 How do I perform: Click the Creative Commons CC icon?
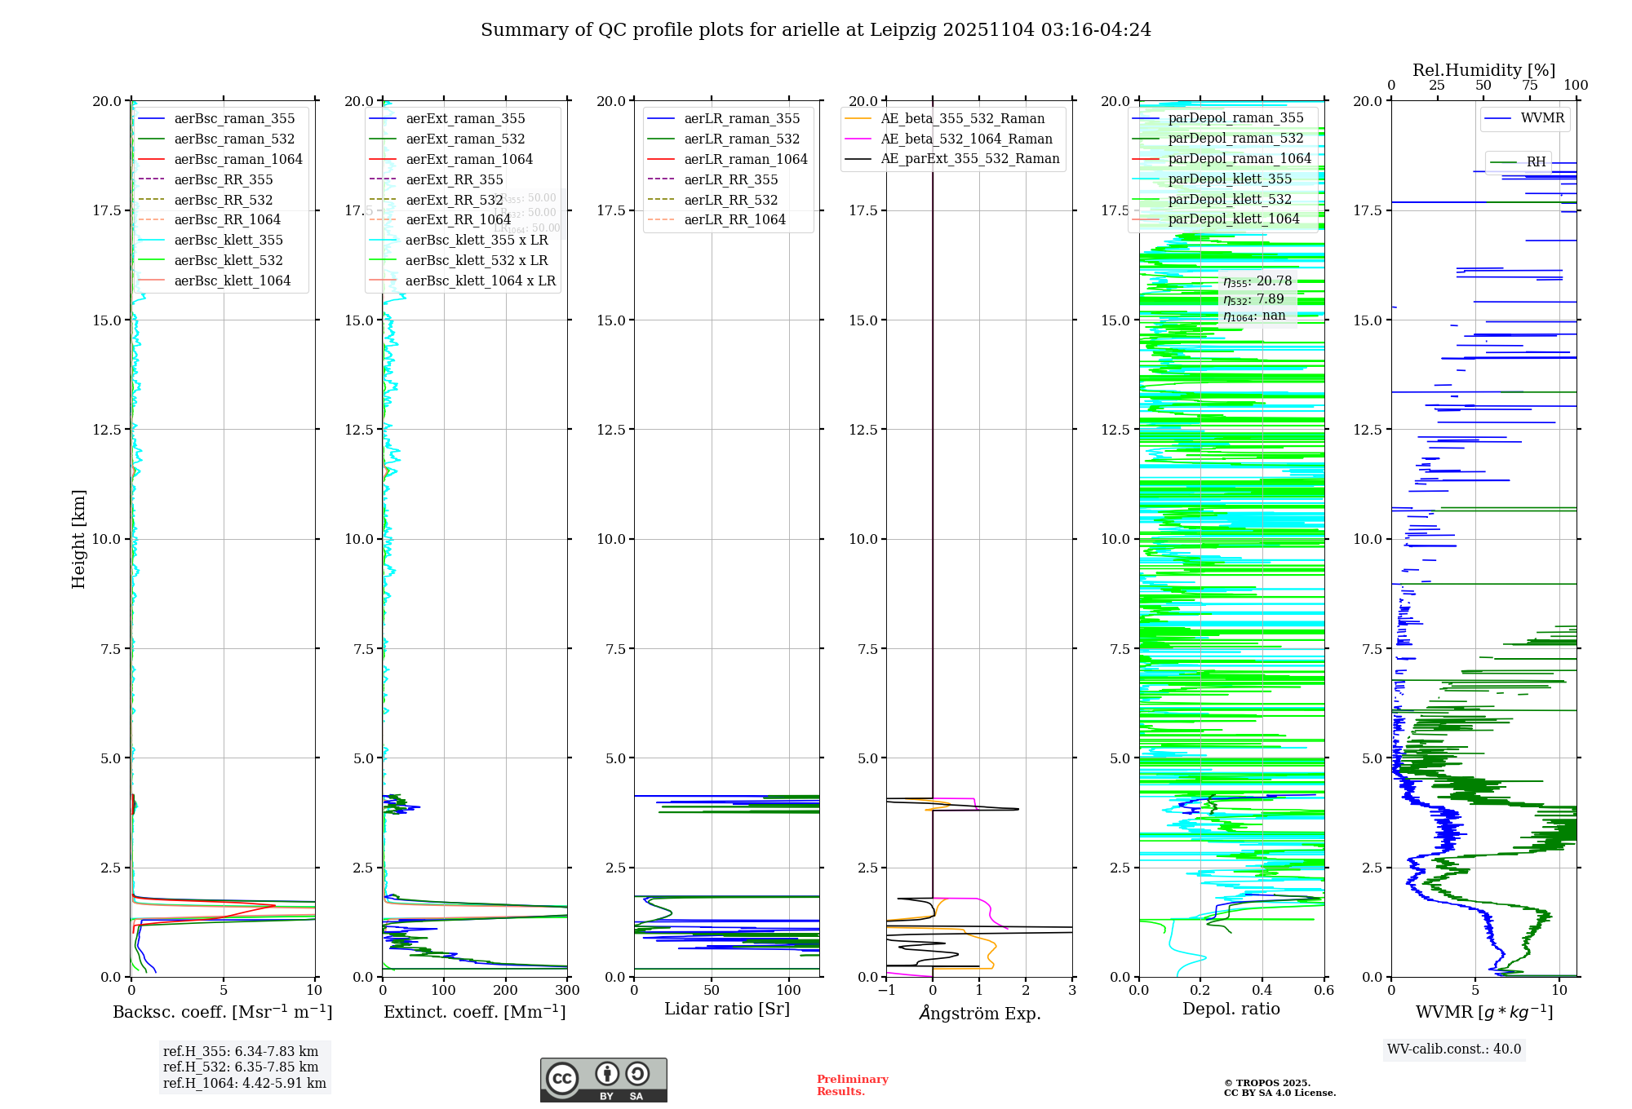pos(562,1078)
